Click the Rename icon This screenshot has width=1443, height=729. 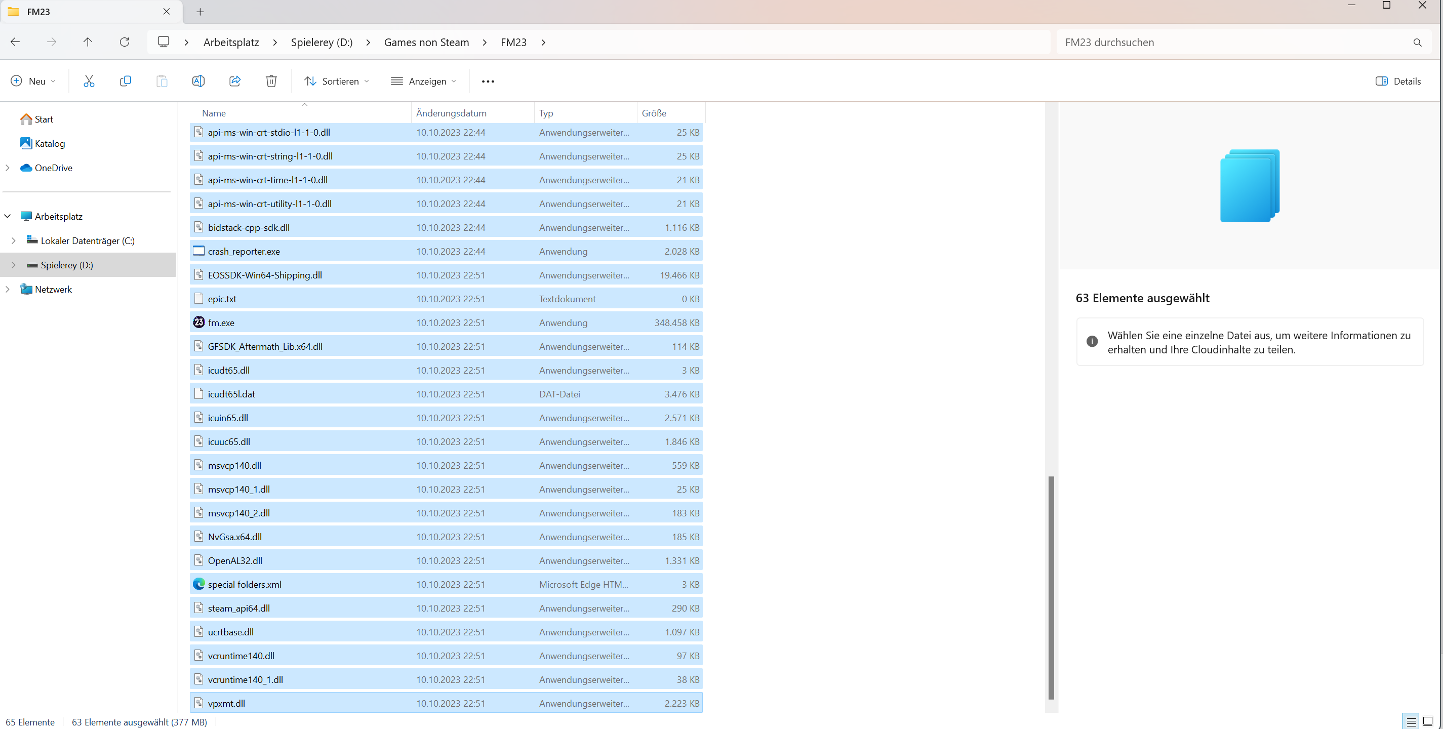(x=198, y=81)
